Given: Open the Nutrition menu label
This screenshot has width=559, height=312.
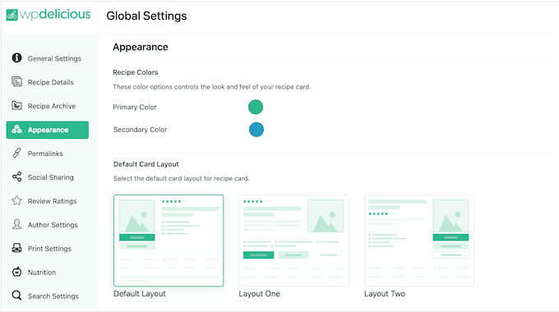Looking at the screenshot, I should (x=42, y=273).
